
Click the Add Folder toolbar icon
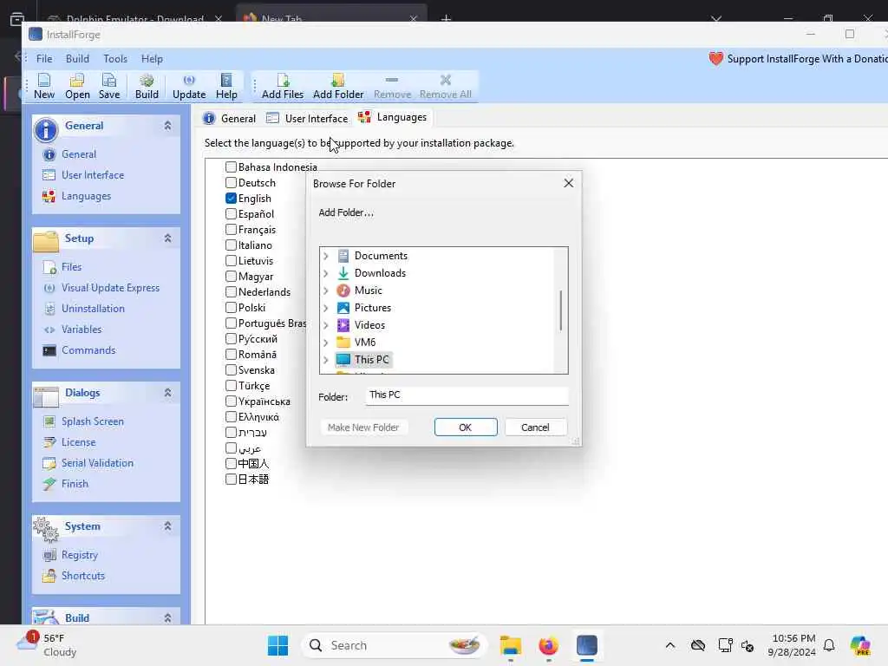point(338,86)
